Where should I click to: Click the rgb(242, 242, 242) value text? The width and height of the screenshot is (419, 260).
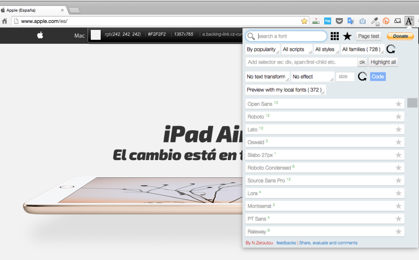(x=123, y=34)
